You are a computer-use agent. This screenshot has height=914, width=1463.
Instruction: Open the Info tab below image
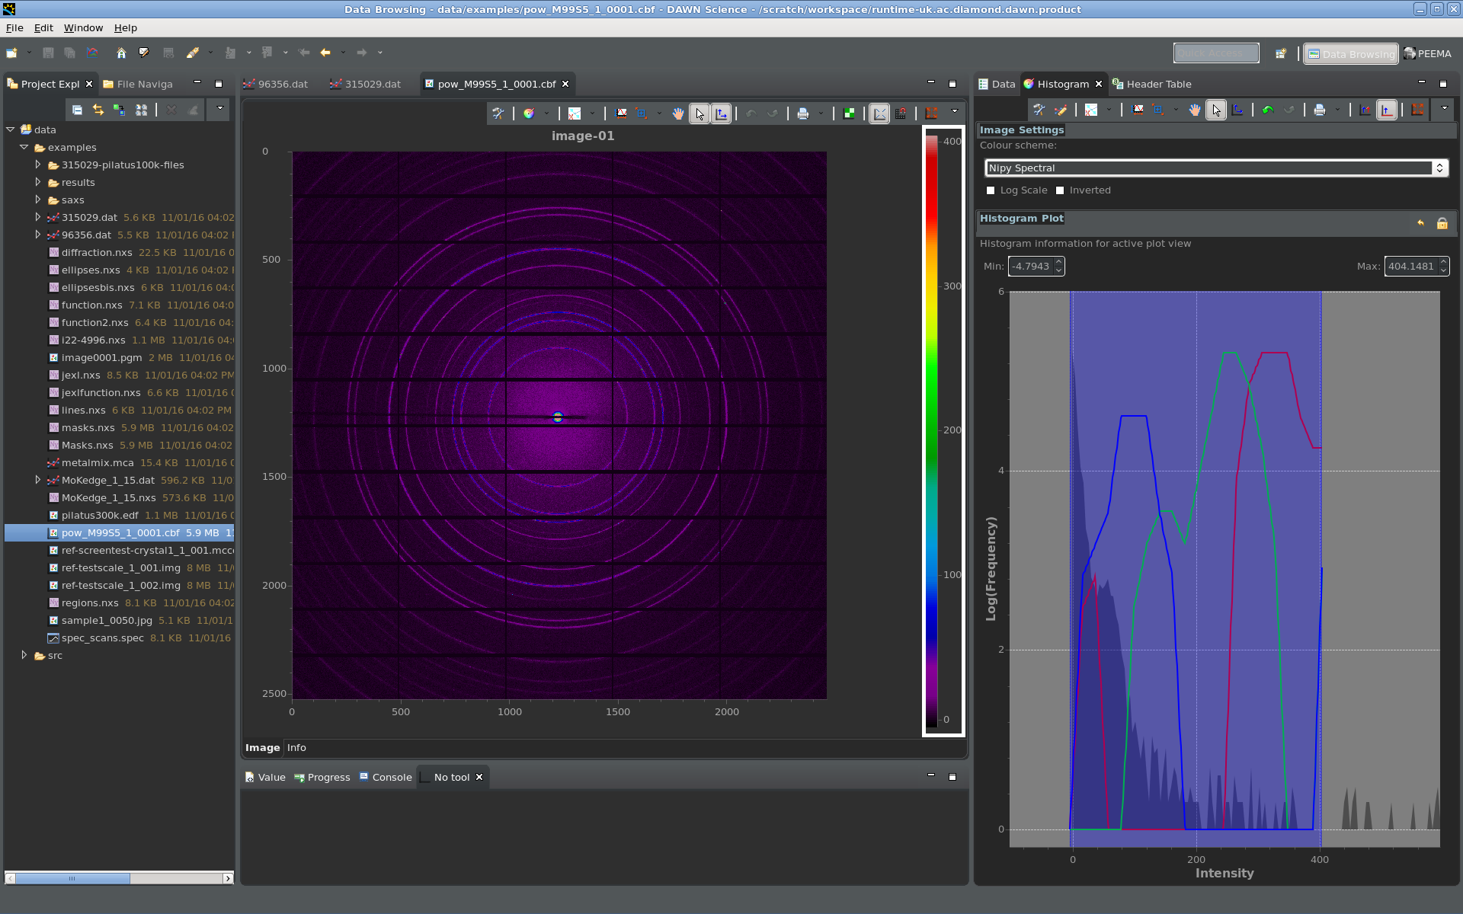pos(296,748)
